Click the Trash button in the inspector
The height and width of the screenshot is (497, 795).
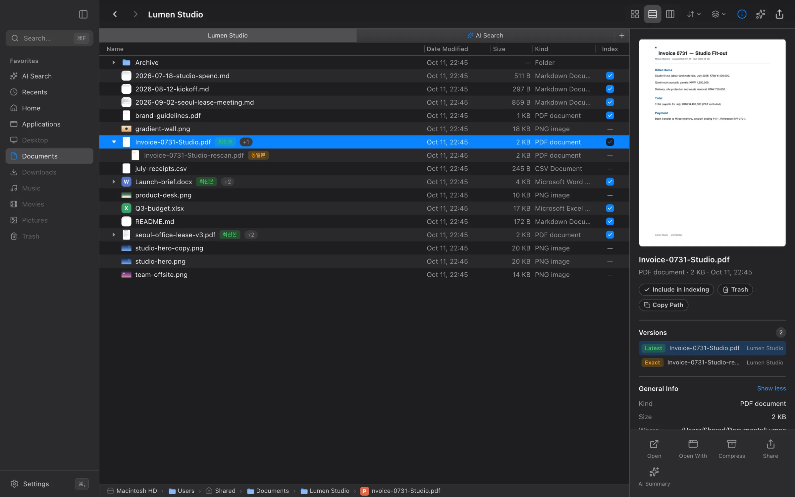coord(735,290)
